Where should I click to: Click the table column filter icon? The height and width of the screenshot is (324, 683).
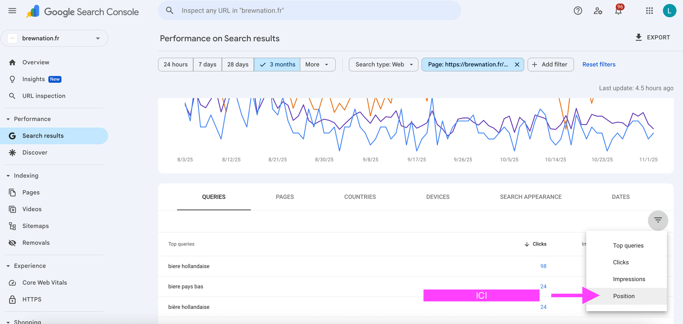658,220
